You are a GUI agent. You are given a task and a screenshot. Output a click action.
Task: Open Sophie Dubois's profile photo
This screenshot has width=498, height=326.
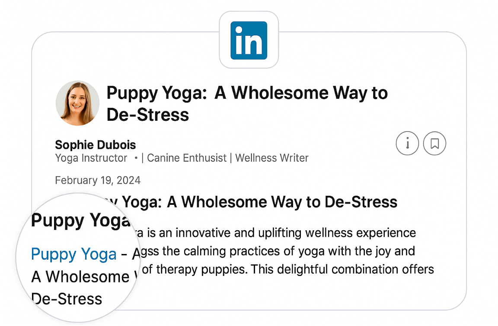[77, 103]
